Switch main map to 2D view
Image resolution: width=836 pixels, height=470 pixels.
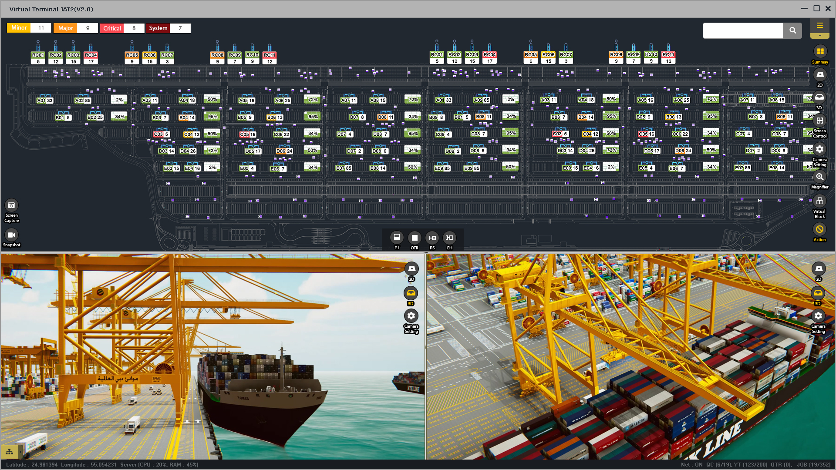click(x=820, y=75)
